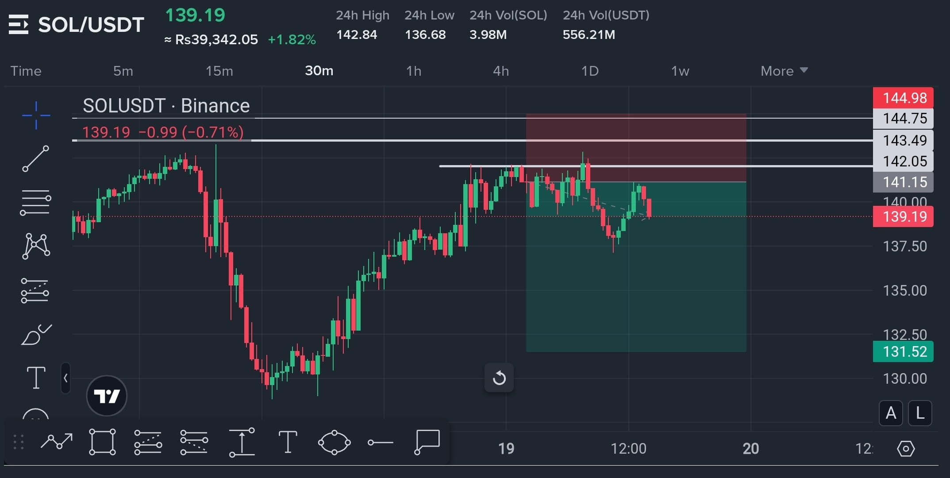
Task: Click the 130.00 price axis label
Action: 905,379
